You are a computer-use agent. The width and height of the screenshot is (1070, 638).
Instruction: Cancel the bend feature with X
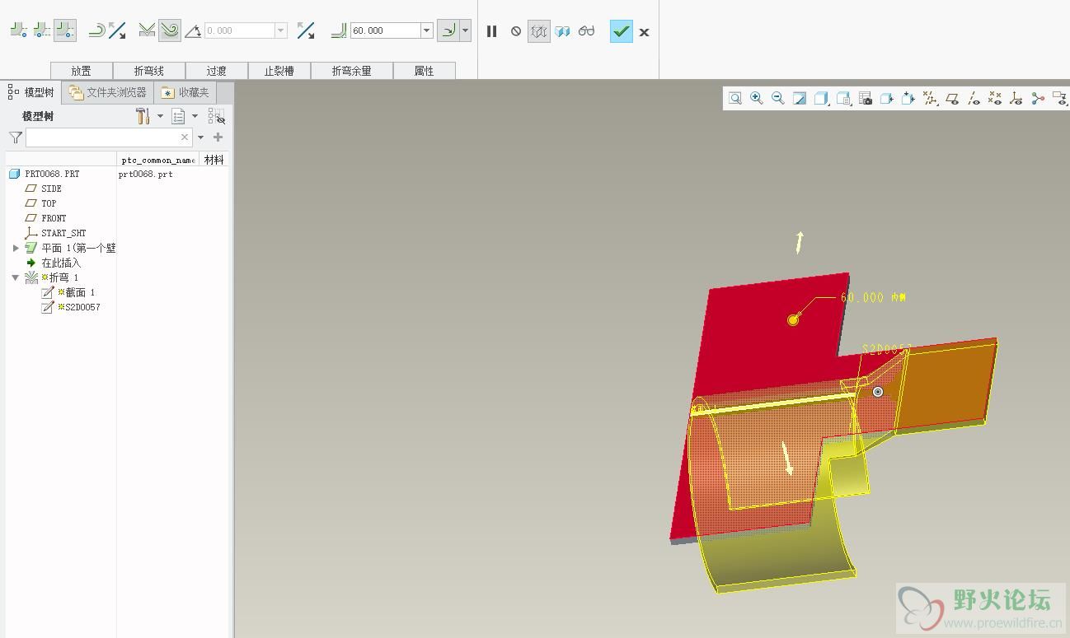point(645,32)
